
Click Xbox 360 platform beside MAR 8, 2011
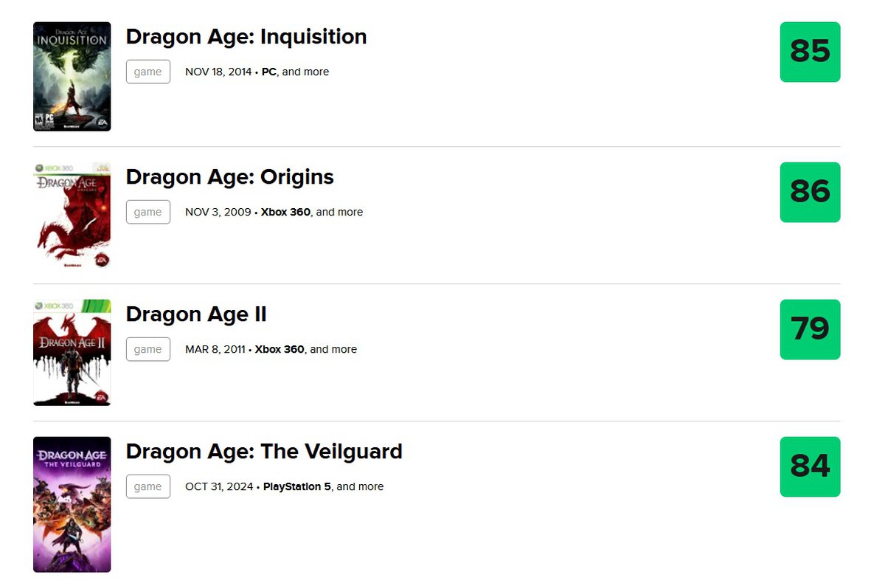tap(280, 349)
